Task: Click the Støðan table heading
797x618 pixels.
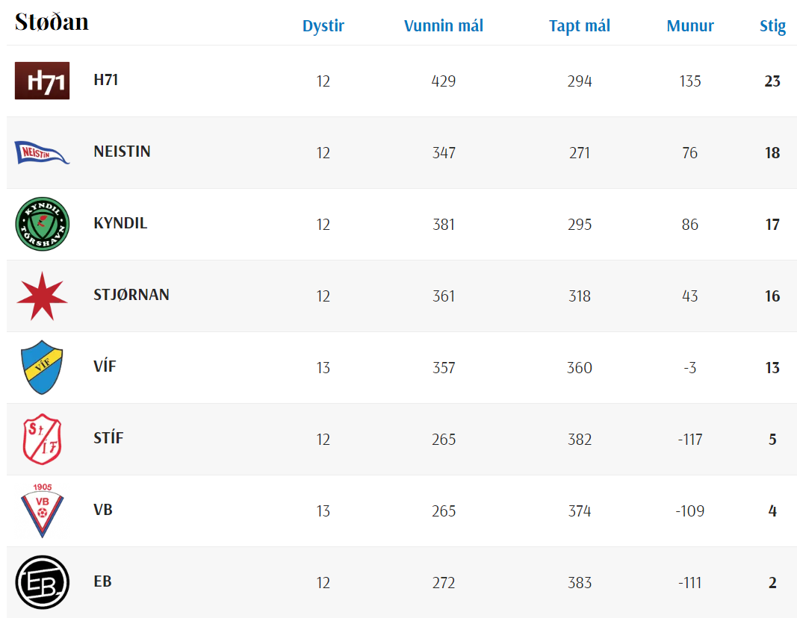Action: (52, 22)
